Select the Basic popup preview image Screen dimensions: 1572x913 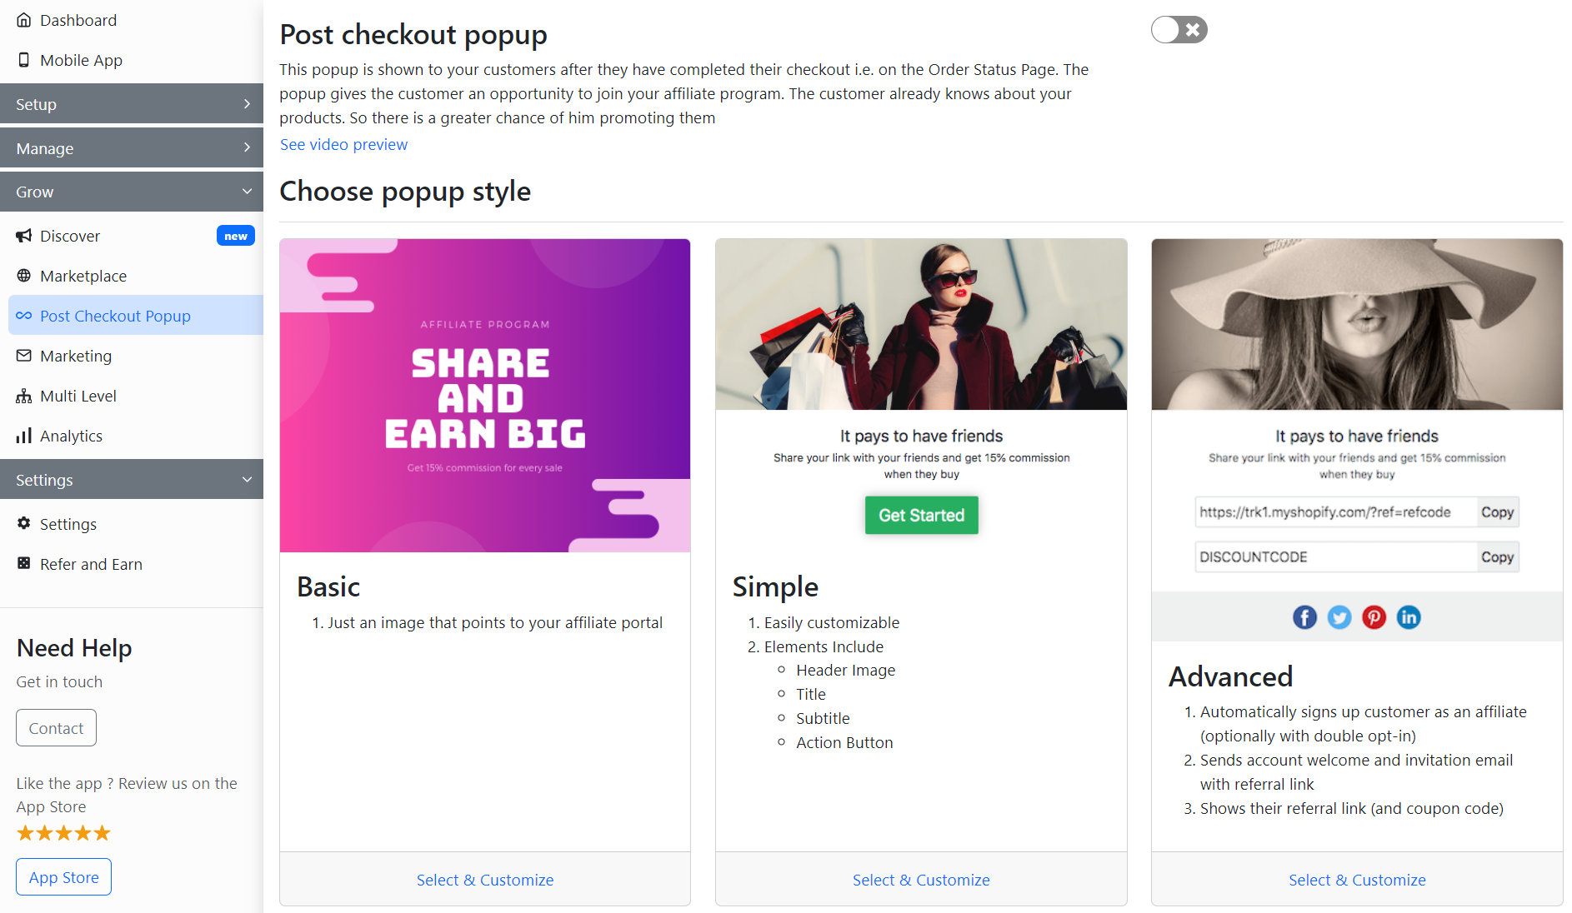pyautogui.click(x=485, y=396)
